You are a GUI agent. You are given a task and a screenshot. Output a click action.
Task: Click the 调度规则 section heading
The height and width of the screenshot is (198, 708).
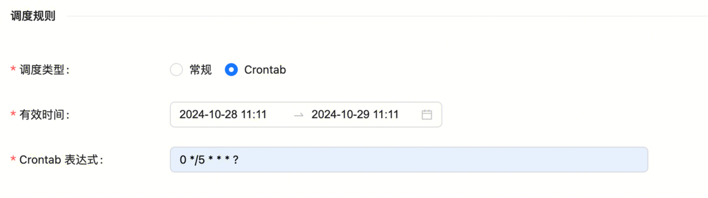click(x=33, y=16)
